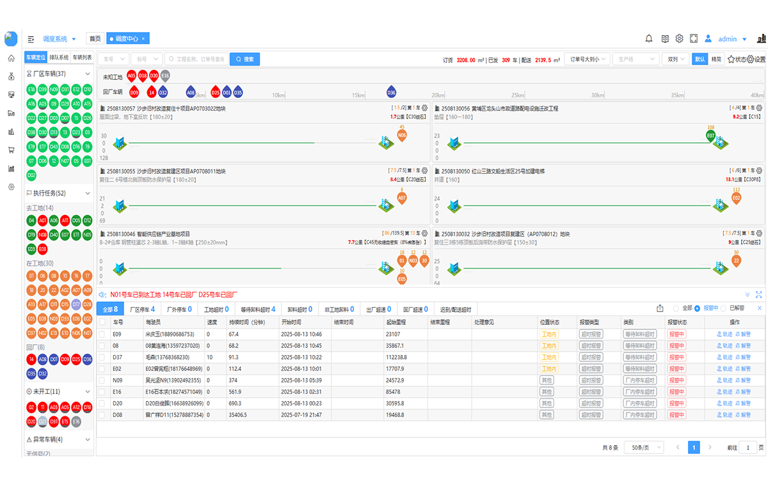Select the 已解警 radio button
Viewport: 768px width, 488px height.
[724, 309]
